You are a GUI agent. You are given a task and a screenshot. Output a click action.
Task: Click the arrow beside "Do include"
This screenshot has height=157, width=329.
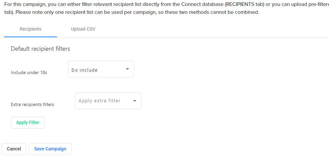click(128, 69)
